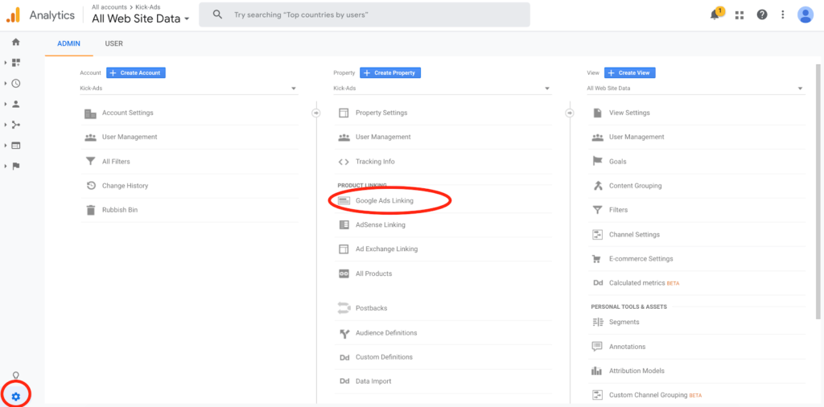The height and width of the screenshot is (407, 824).
Task: Click the Create View button
Action: (x=629, y=73)
